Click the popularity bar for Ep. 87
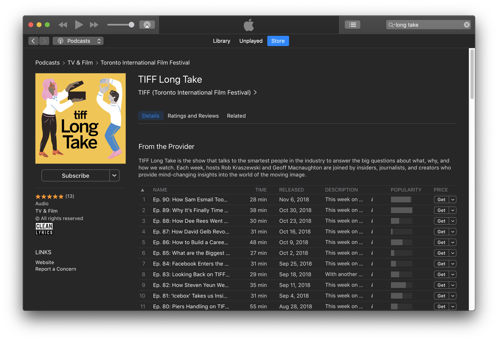 click(402, 232)
